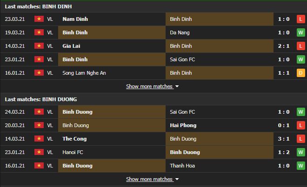Click the green W badge for Binh Dinh vs Da Nang

[300, 32]
